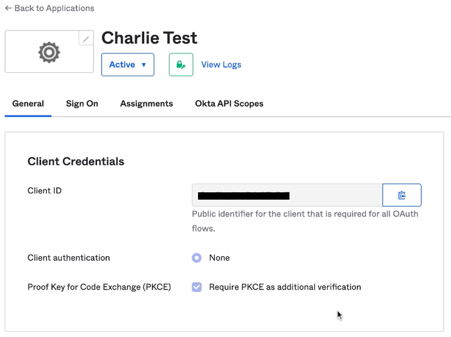Click the green lock provisioning icon

point(181,64)
